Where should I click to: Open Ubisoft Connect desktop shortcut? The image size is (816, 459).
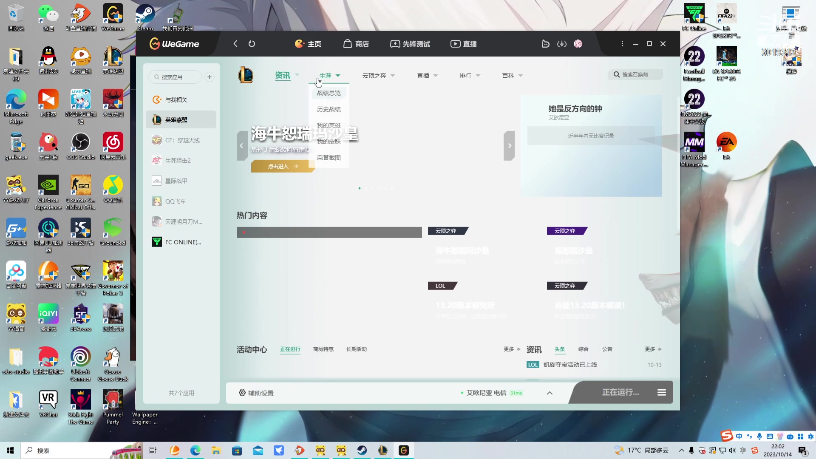tap(81, 364)
